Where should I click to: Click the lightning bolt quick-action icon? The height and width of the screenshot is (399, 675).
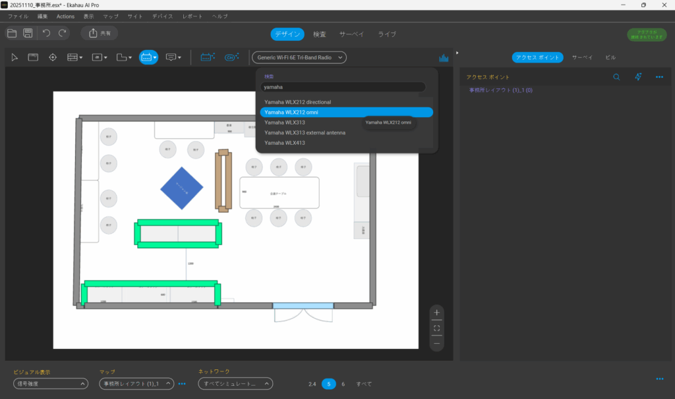pos(638,77)
